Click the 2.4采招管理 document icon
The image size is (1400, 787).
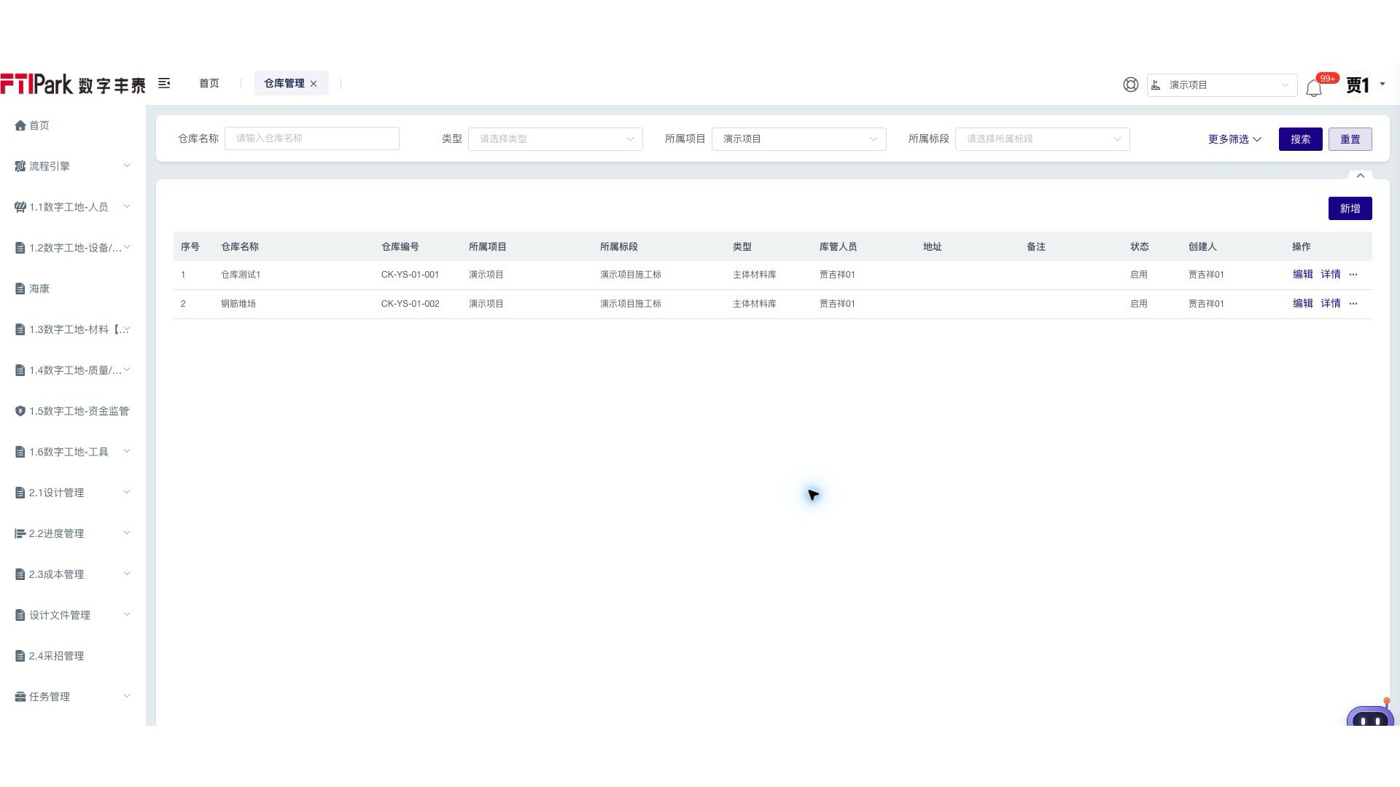[x=20, y=656]
